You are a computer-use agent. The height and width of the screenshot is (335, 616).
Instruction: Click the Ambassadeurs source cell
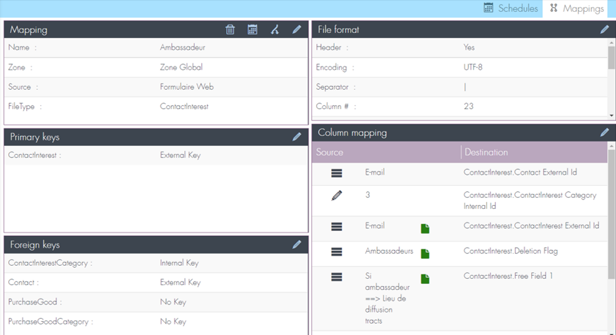coord(389,251)
